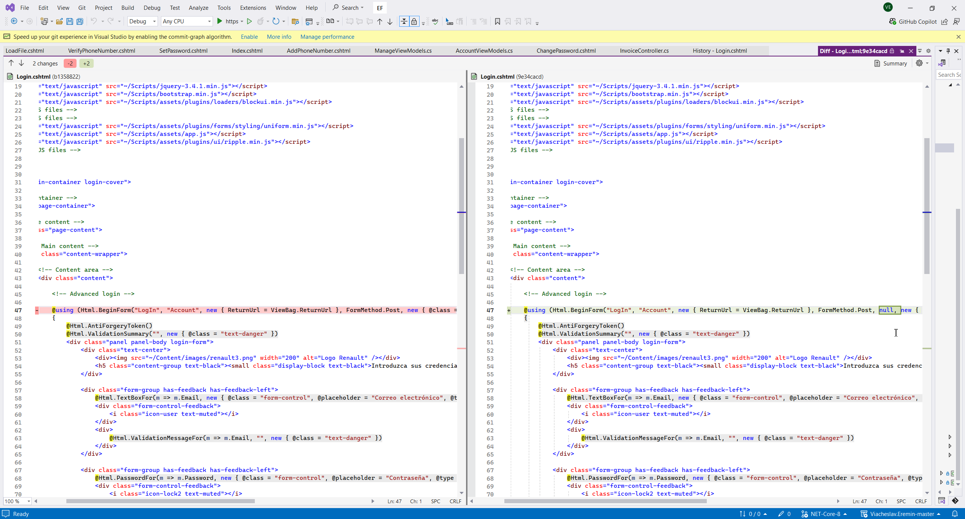This screenshot has height=519, width=965.
Task: Open diff settings gear icon
Action: click(919, 63)
